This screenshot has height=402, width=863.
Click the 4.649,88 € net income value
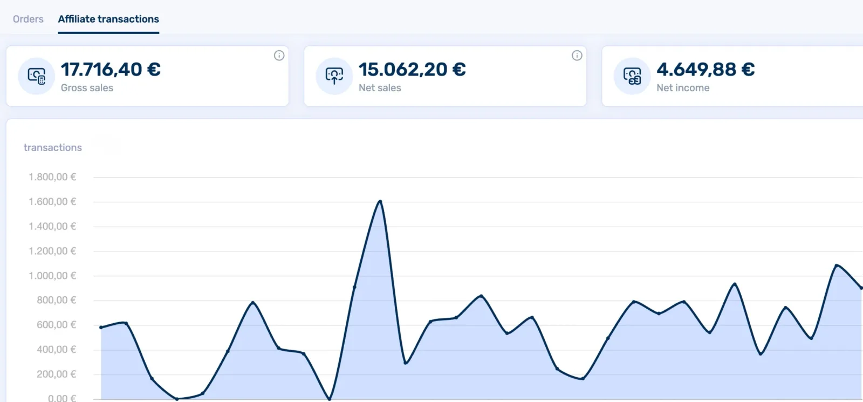[x=706, y=69]
